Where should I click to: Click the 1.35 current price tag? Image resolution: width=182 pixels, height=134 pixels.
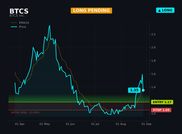(x=134, y=90)
